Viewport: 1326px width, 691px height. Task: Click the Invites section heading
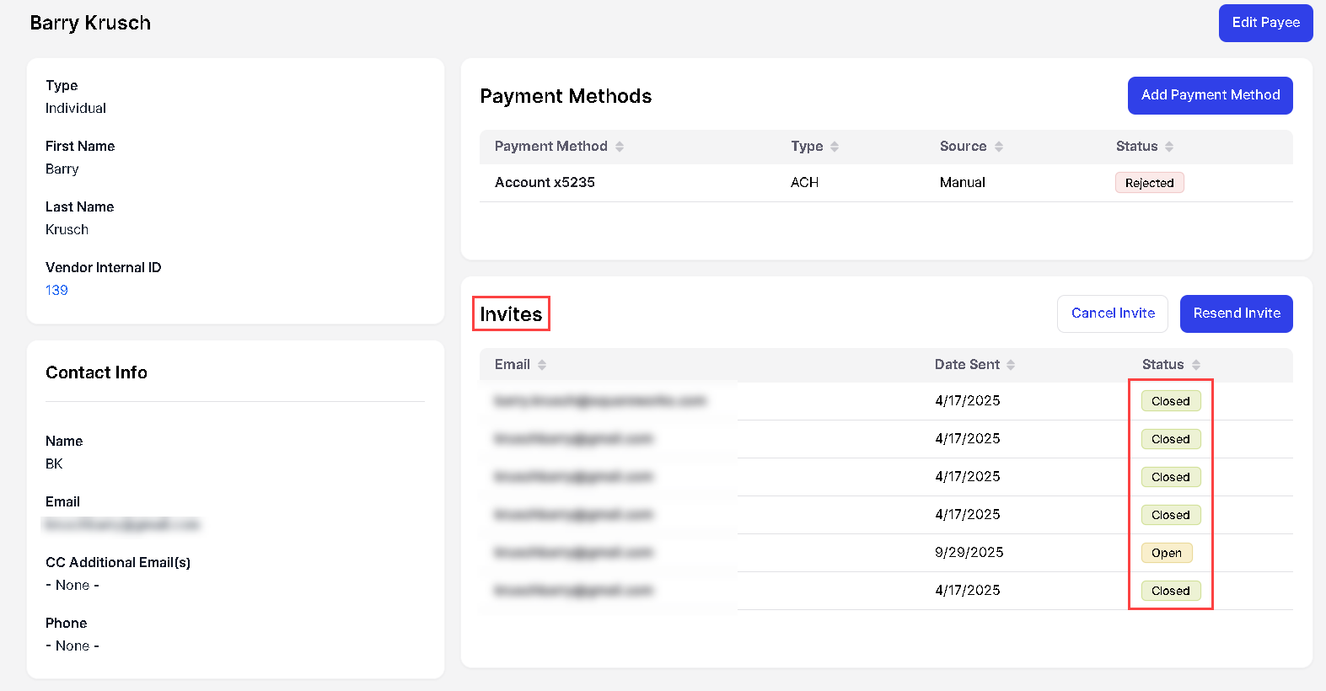(511, 314)
